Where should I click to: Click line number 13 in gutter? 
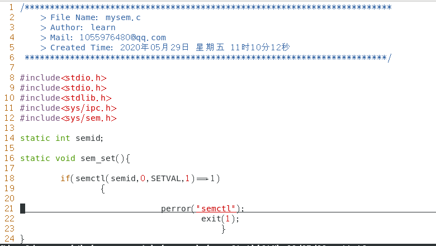click(9, 128)
